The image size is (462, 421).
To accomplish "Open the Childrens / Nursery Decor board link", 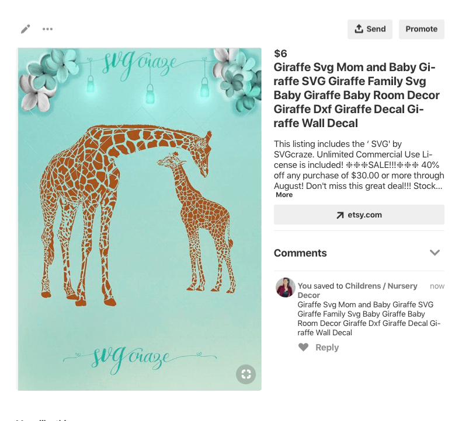I will click(x=381, y=286).
